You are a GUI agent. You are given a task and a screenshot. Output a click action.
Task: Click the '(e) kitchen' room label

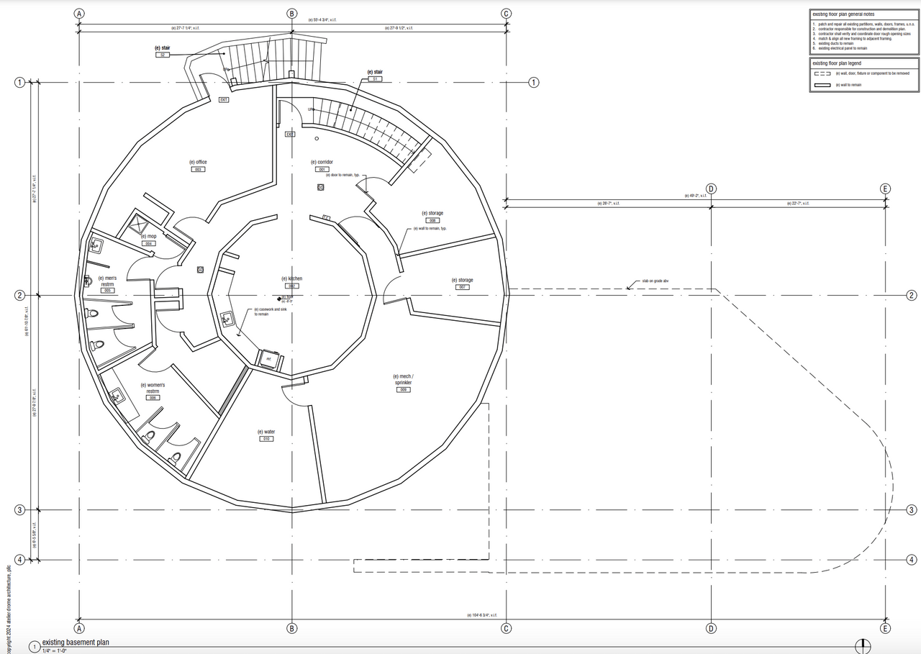pos(292,278)
